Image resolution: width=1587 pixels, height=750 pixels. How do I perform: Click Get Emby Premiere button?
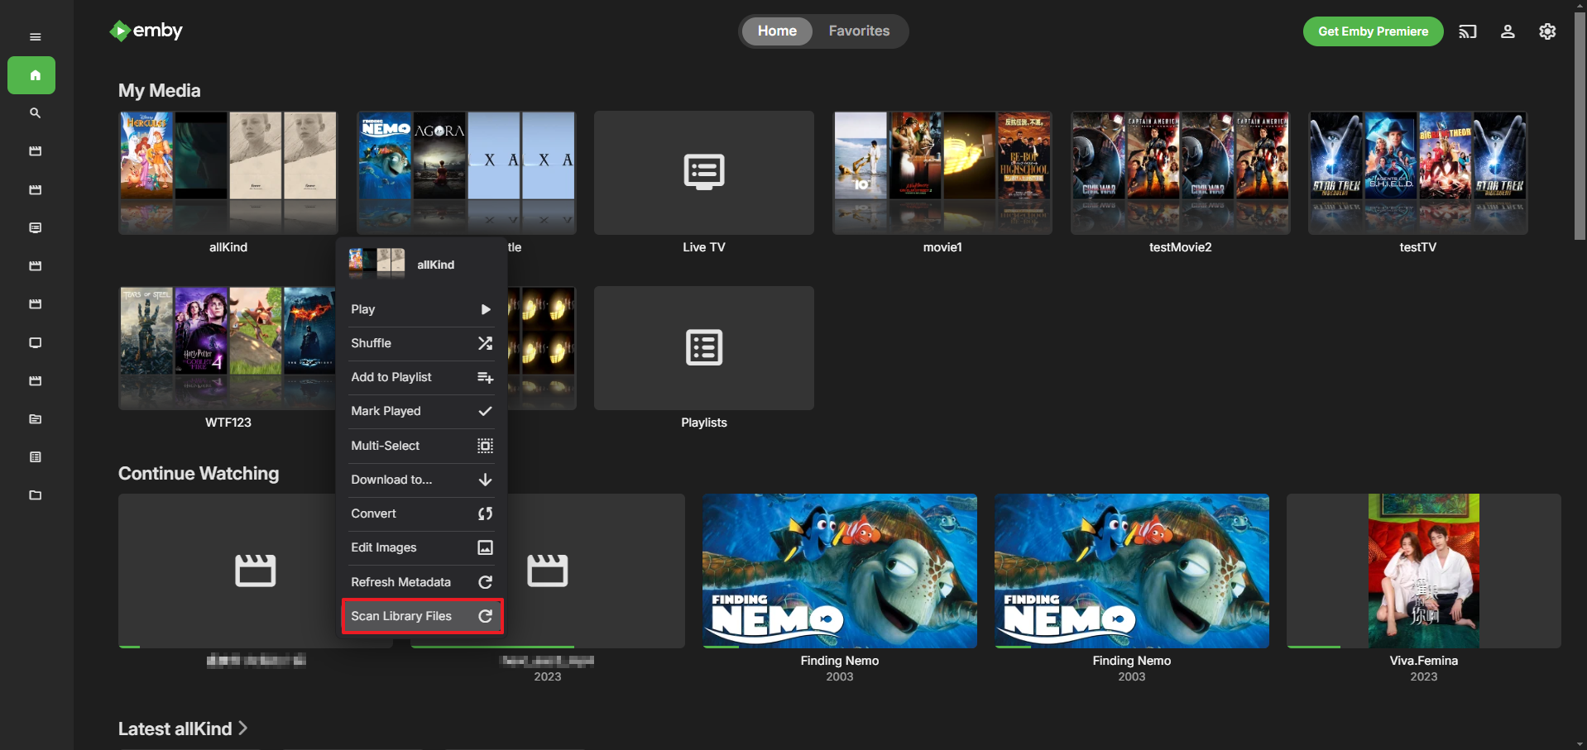(x=1373, y=31)
